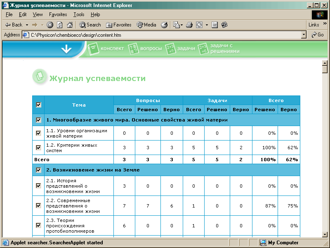This screenshot has width=330, height=248.
Task: Open the вопросы section icon
Action: (x=133, y=49)
